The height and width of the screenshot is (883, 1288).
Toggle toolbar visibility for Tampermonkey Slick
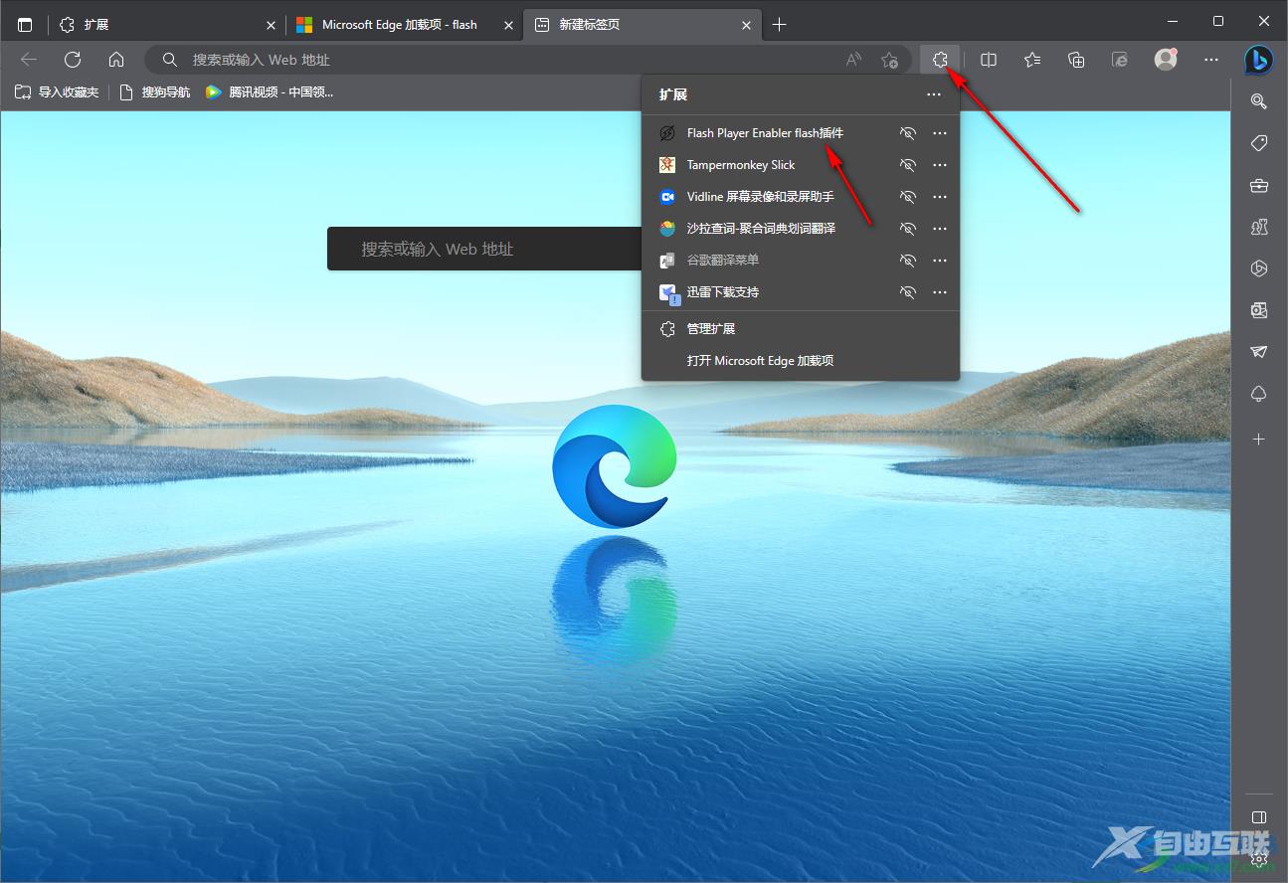[x=907, y=165]
